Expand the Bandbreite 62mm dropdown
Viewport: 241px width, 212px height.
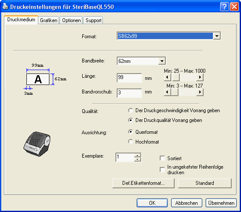pos(162,61)
